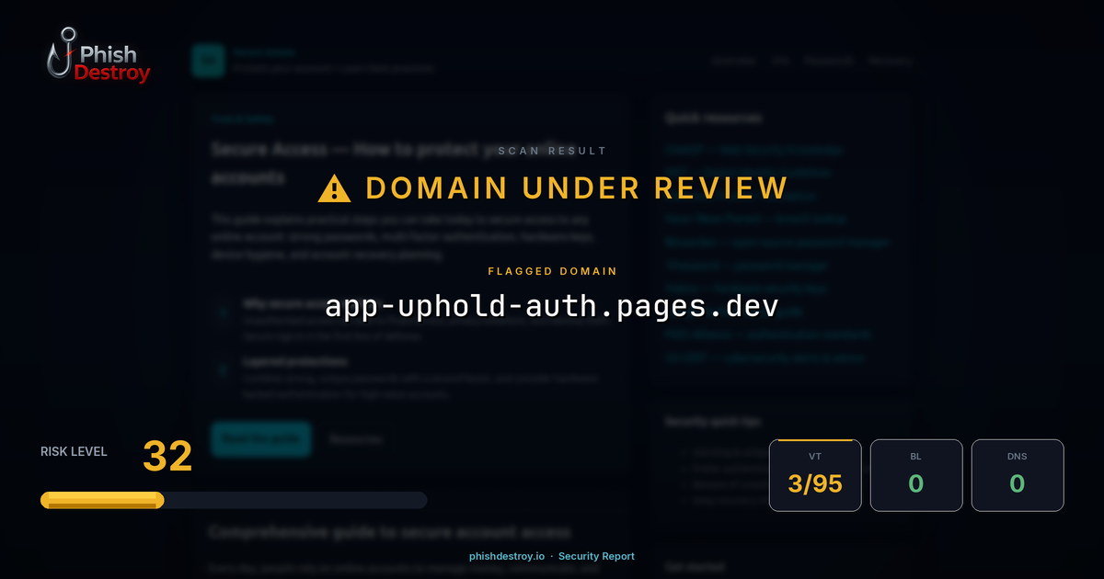Viewport: 1104px width, 579px height.
Task: Click the RISK LEVEL score of 32
Action: click(x=167, y=455)
